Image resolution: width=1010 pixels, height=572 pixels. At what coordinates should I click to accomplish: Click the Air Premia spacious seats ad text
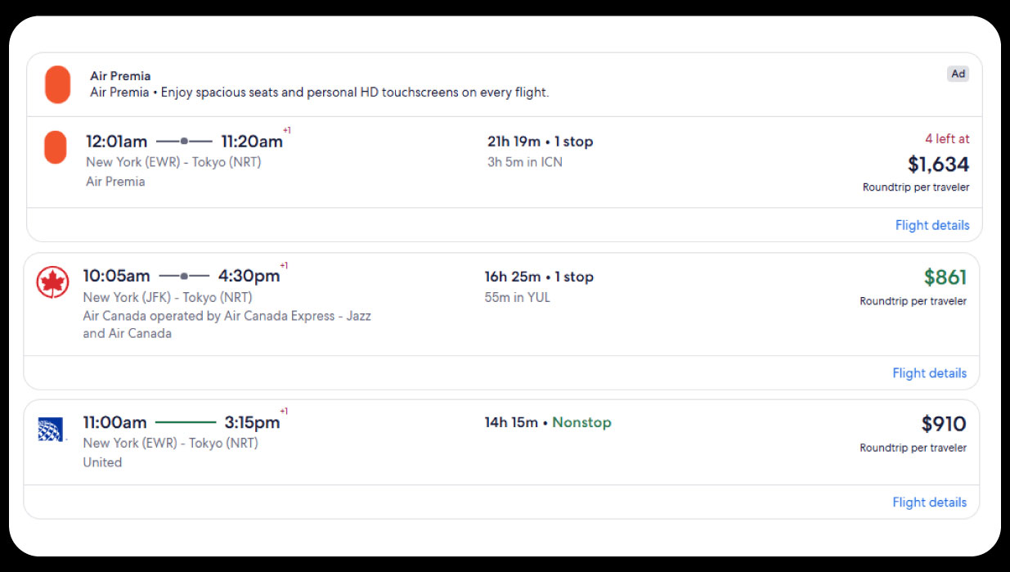[x=319, y=92]
